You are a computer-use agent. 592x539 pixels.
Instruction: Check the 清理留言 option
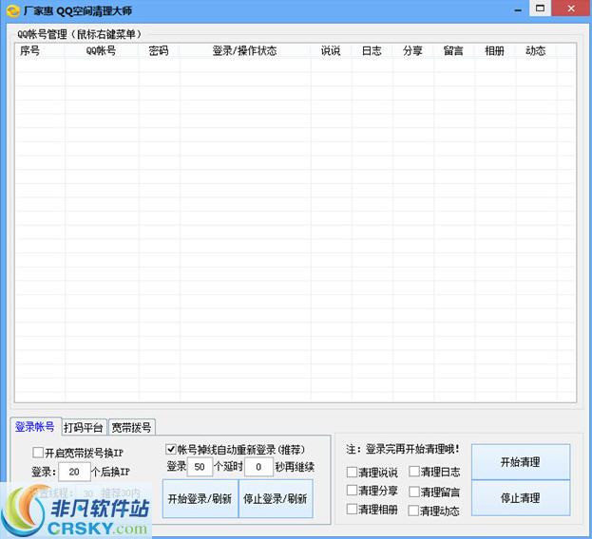[414, 492]
